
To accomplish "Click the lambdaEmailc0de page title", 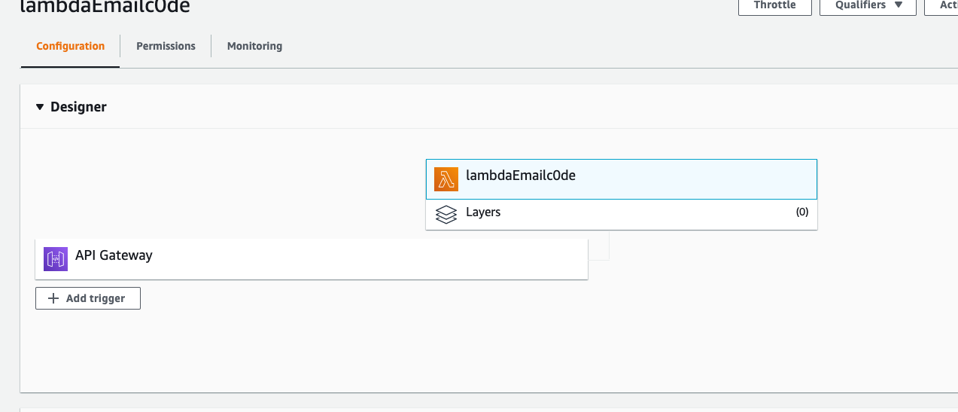I will pyautogui.click(x=105, y=7).
